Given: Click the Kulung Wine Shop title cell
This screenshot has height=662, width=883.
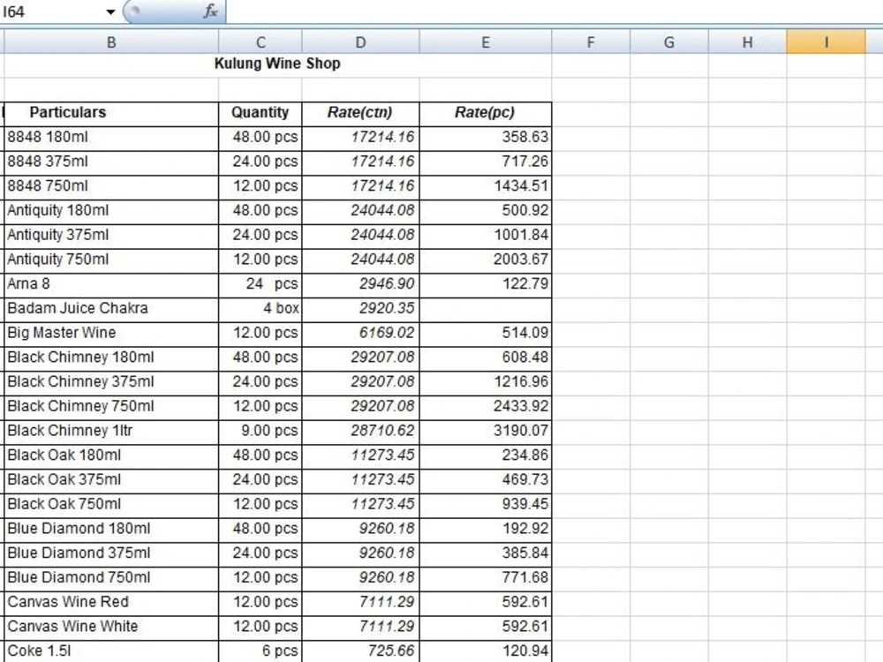Looking at the screenshot, I should (277, 64).
